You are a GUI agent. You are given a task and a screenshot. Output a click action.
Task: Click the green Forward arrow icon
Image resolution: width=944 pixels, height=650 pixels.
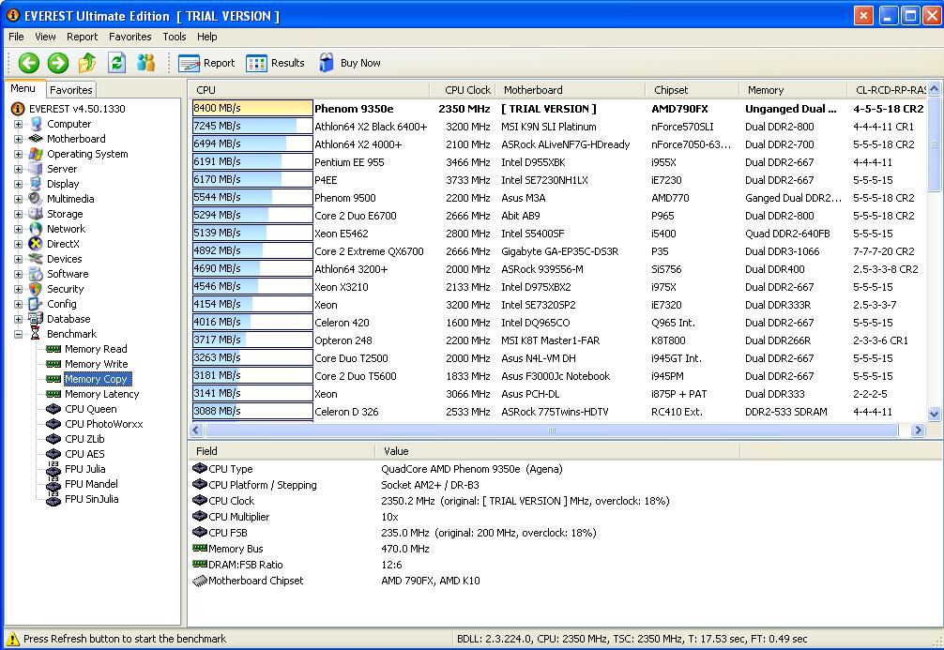point(58,63)
